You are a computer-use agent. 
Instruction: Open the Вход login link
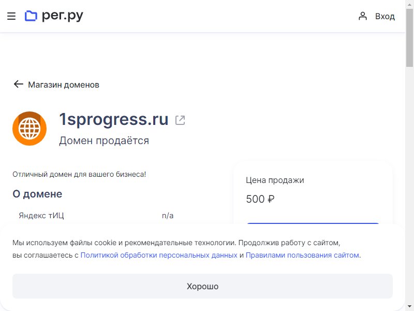coord(385,17)
